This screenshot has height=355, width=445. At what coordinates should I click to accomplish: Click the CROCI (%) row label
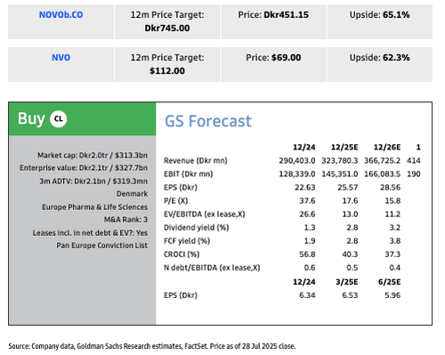(182, 254)
